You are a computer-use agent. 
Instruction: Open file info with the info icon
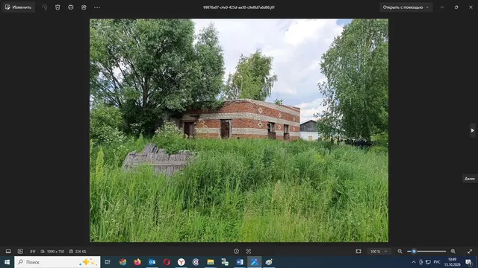(x=236, y=252)
